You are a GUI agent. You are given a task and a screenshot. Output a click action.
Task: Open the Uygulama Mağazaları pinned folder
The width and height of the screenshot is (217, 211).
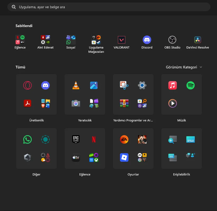(96, 40)
